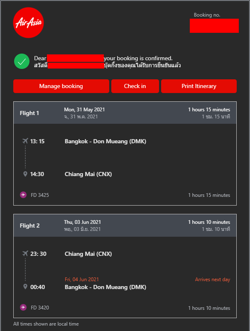Click the orange Fri, 04 Jun 2021 arrival date
The width and height of the screenshot is (250, 331).
(82, 280)
